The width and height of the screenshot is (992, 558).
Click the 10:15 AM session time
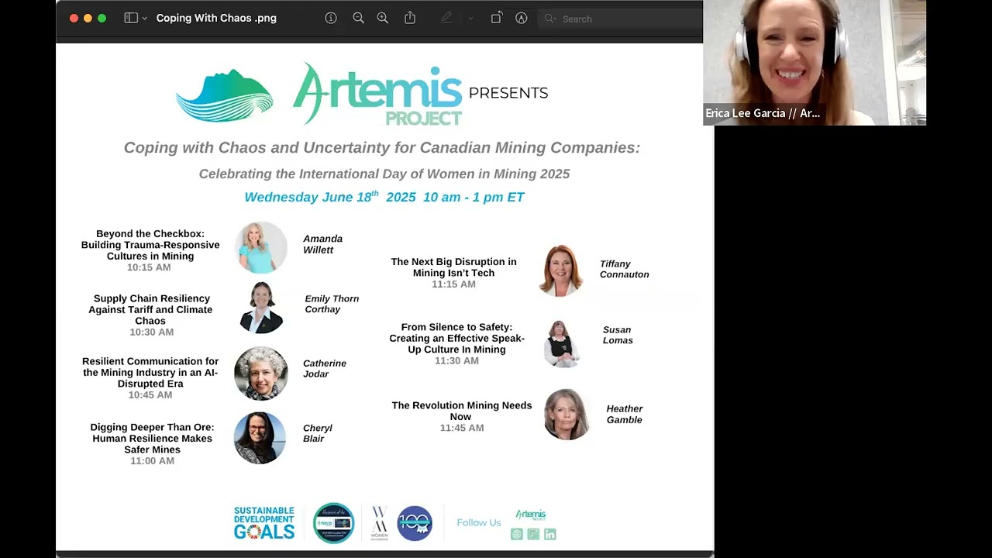tap(149, 267)
